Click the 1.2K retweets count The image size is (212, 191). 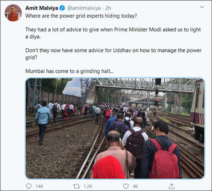click(x=88, y=186)
